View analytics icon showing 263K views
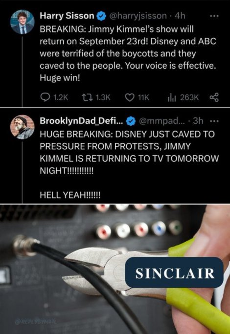This screenshot has height=334, width=230. click(171, 98)
